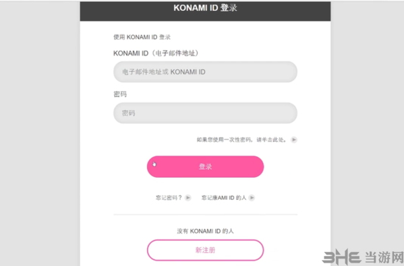
Task: Focus the 密码 password input field
Action: 205,113
